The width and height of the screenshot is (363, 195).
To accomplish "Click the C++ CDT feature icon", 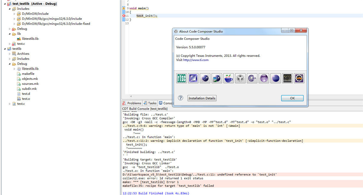I will (x=252, y=78).
